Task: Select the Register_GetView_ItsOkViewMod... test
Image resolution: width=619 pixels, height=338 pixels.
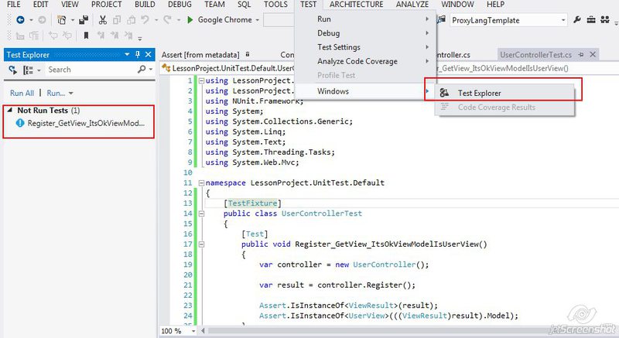Action: (x=86, y=123)
